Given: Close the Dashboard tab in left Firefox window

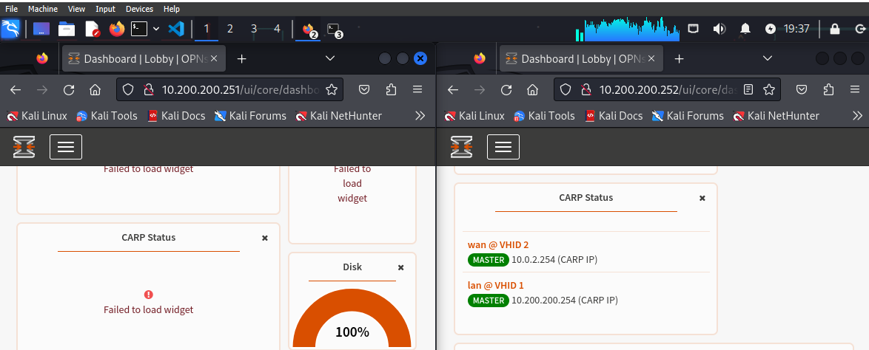Looking at the screenshot, I should (x=215, y=58).
